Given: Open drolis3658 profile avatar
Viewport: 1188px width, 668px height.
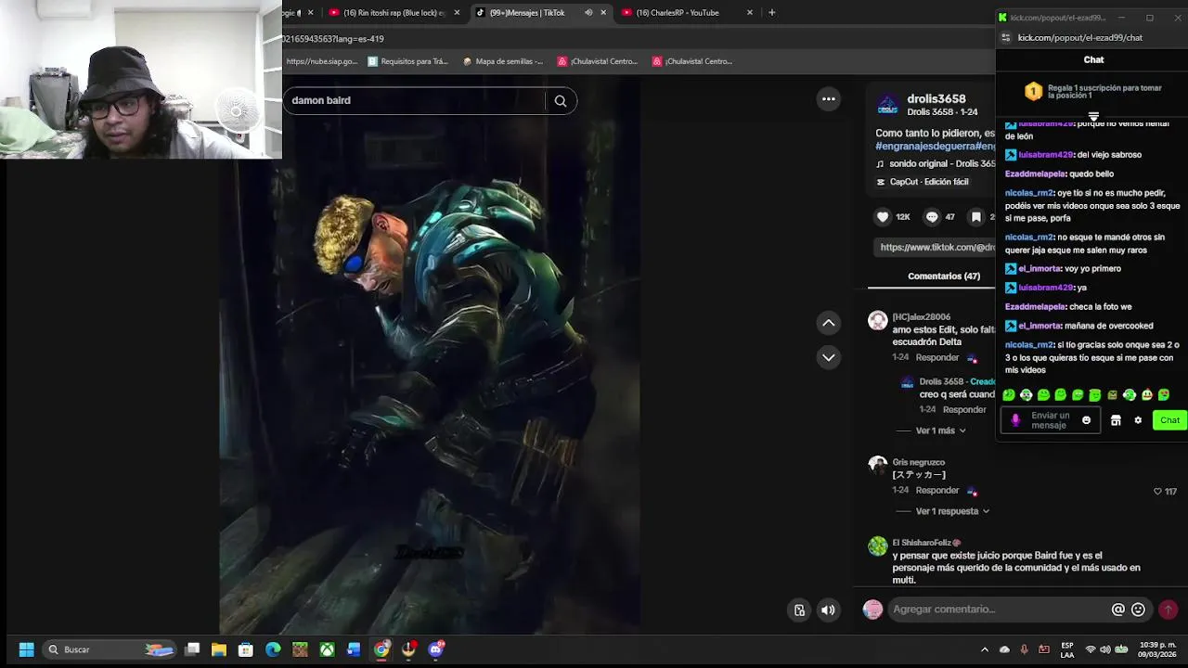Looking at the screenshot, I should click(x=888, y=104).
